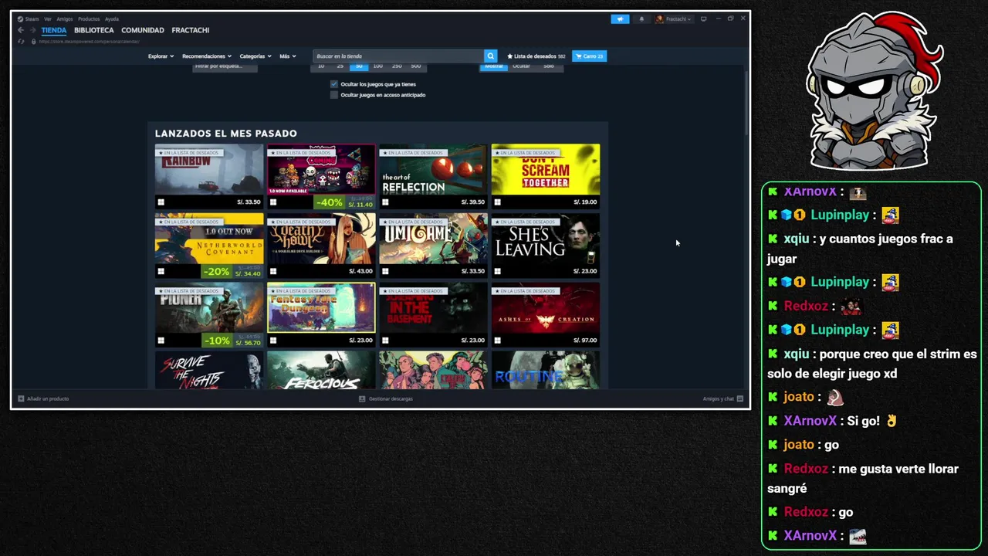
Task: Click Windows icon under Ashes of Creation
Action: click(x=497, y=341)
